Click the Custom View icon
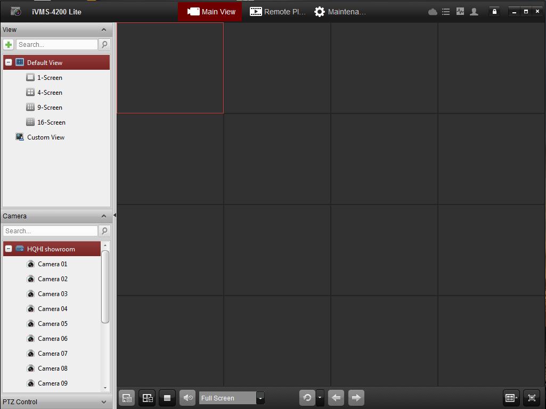The width and height of the screenshot is (546, 409). point(20,137)
